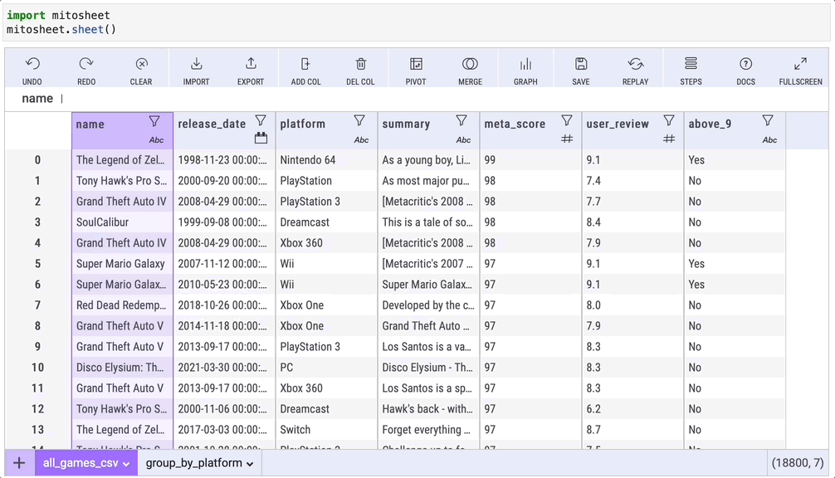Click the Export icon
The width and height of the screenshot is (835, 478).
251,65
